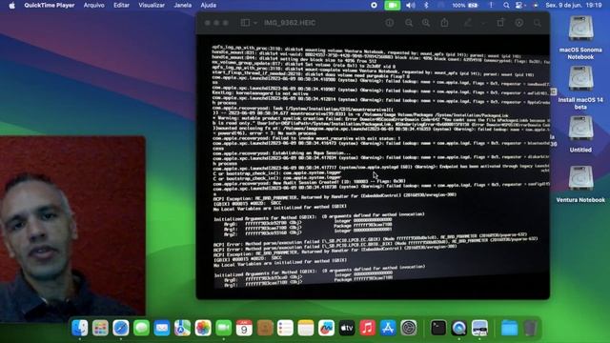
Task: Open the Downloads folder in the Dock
Action: tap(509, 328)
